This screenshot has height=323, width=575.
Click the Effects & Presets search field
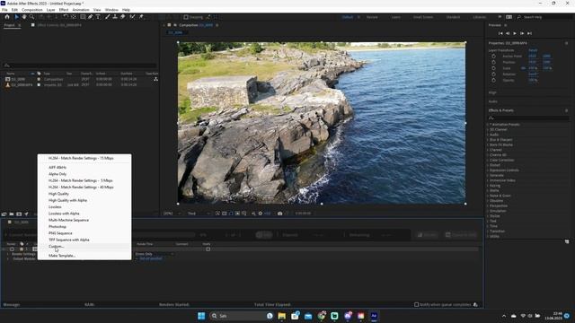pyautogui.click(x=528, y=118)
